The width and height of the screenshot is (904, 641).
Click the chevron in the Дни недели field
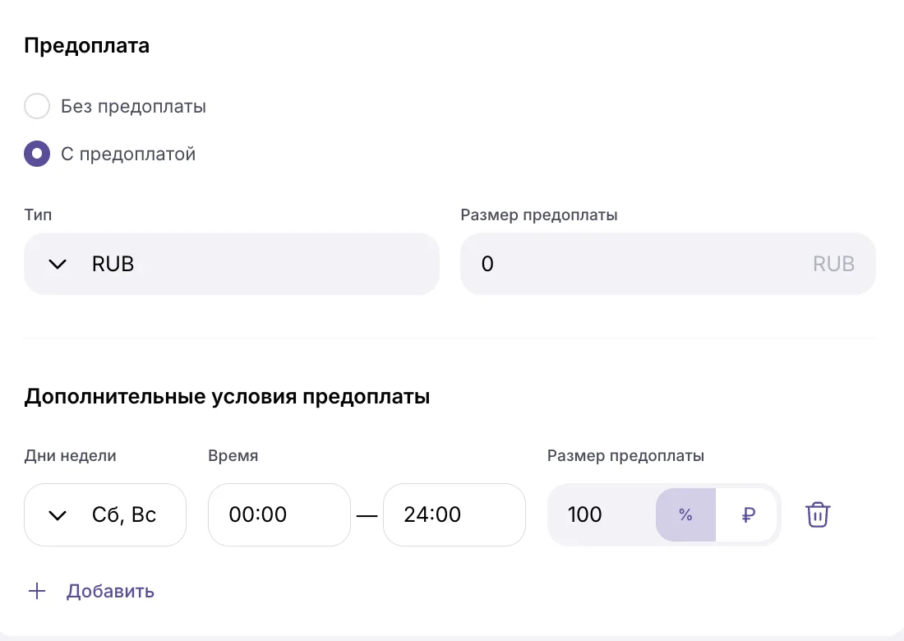58,515
